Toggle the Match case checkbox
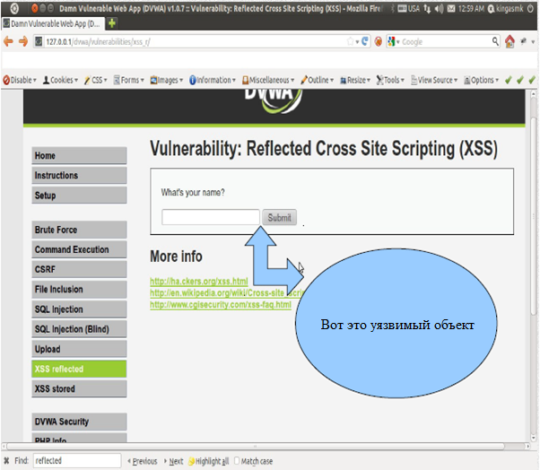Image resolution: width=540 pixels, height=470 pixels. click(237, 461)
